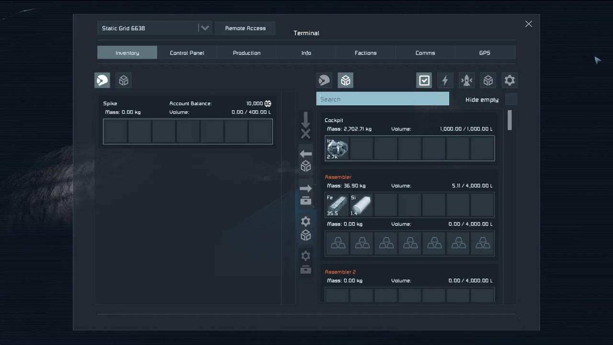Close the Terminal window
The image size is (613, 345).
pyautogui.click(x=528, y=24)
